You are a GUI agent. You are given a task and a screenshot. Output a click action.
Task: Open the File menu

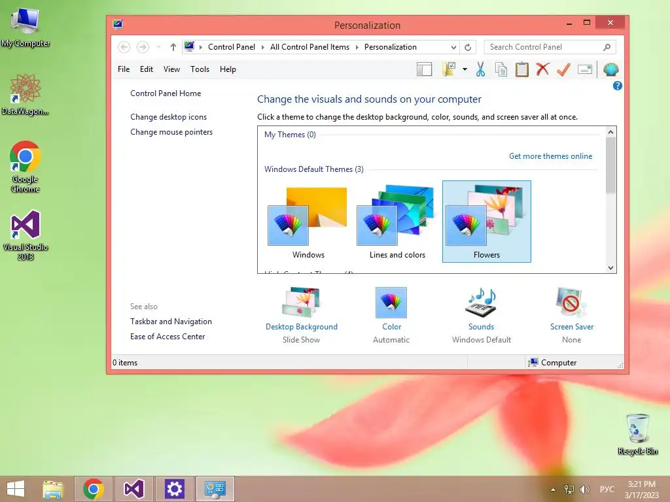pos(124,69)
